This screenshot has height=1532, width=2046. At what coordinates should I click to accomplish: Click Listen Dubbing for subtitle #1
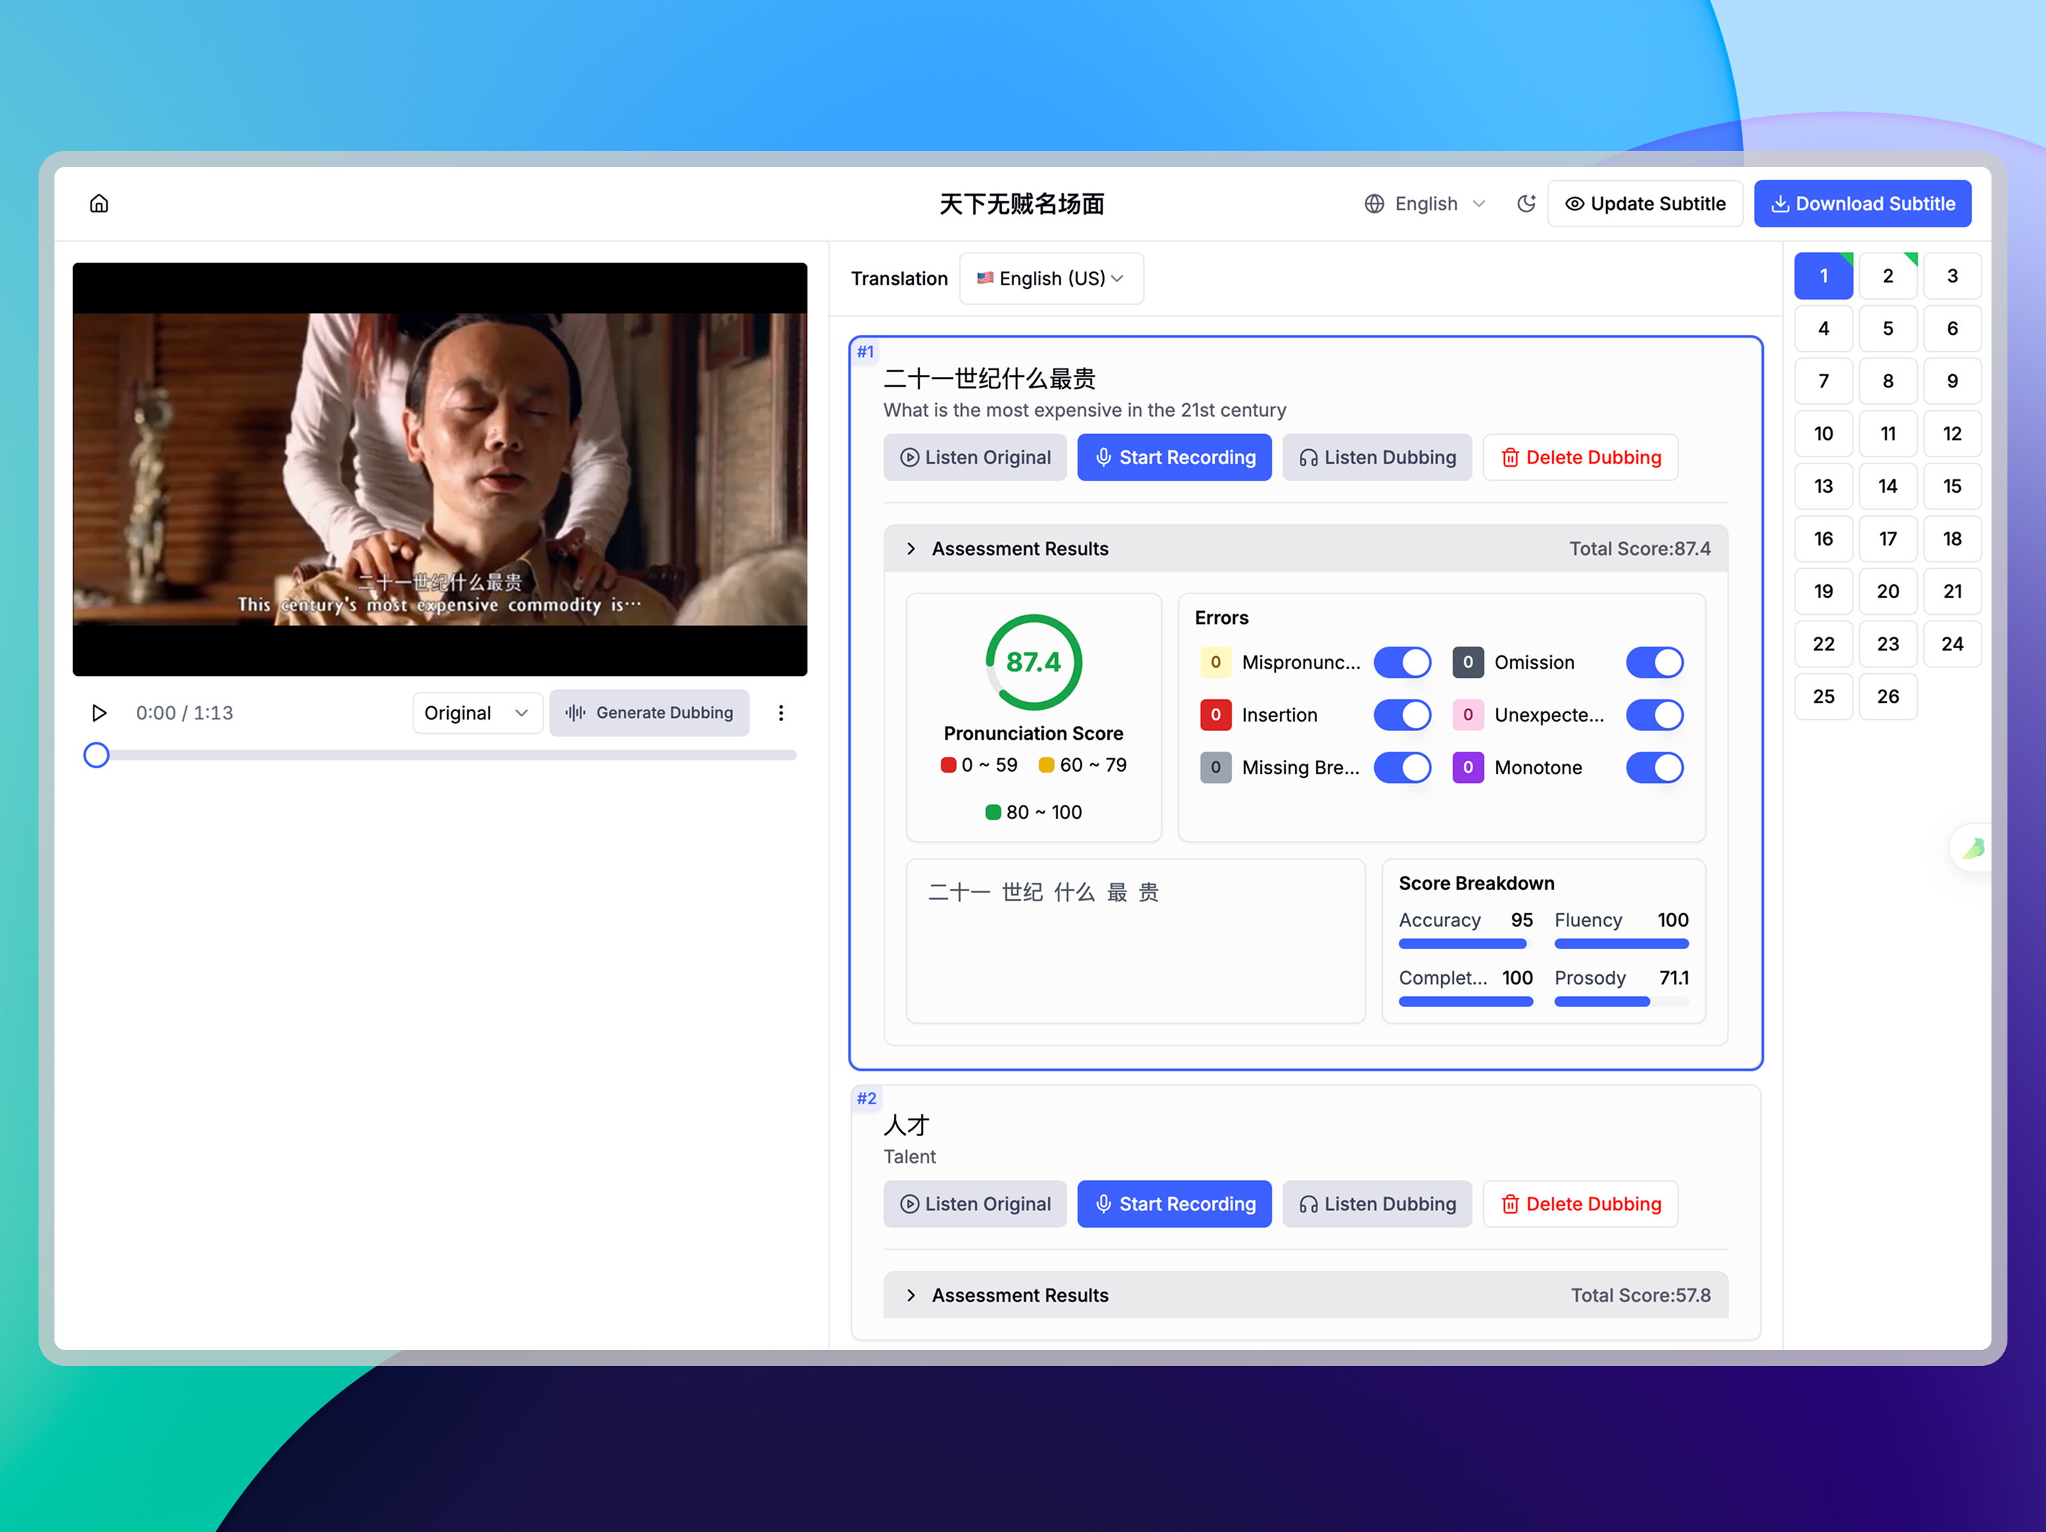pyautogui.click(x=1376, y=458)
